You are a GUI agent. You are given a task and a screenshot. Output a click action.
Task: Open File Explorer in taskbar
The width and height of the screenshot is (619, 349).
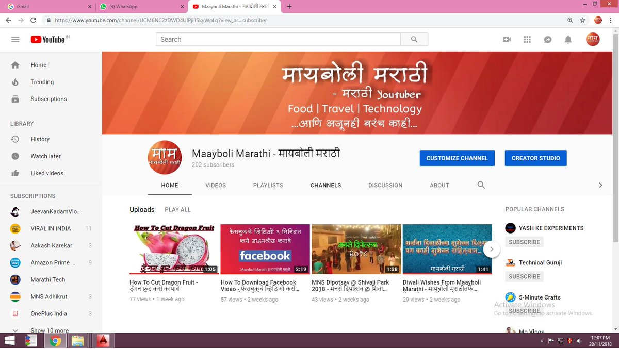coord(77,341)
